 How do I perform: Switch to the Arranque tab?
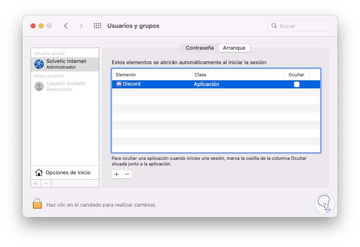pos(234,48)
